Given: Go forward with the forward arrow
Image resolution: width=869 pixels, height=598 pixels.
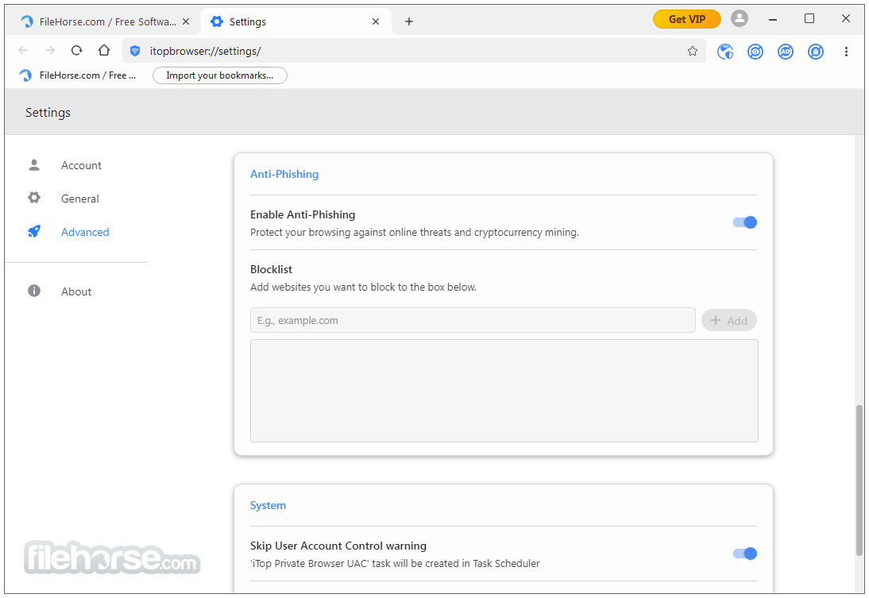Looking at the screenshot, I should 50,51.
